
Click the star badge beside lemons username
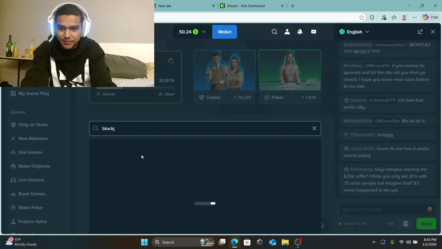pos(346,100)
